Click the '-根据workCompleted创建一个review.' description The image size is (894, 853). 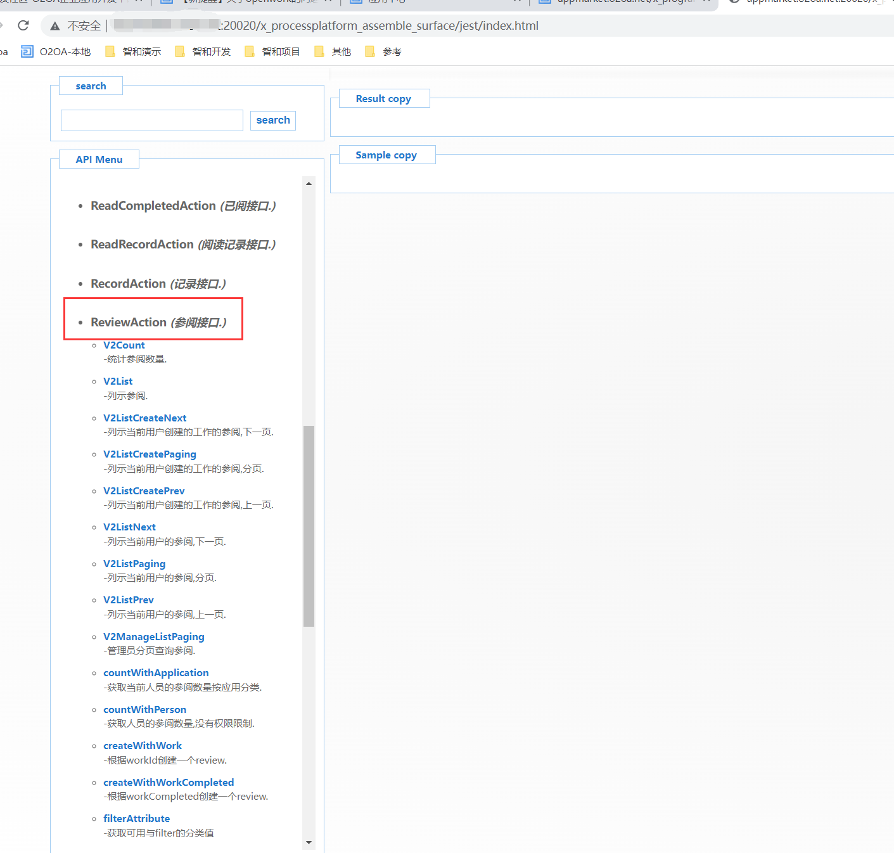coord(186,797)
